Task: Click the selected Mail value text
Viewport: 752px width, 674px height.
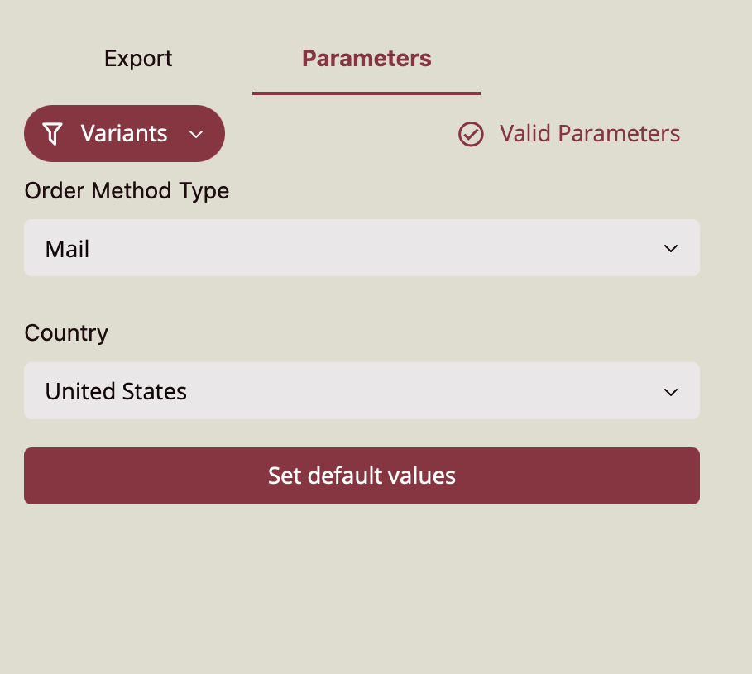Action: click(x=67, y=249)
